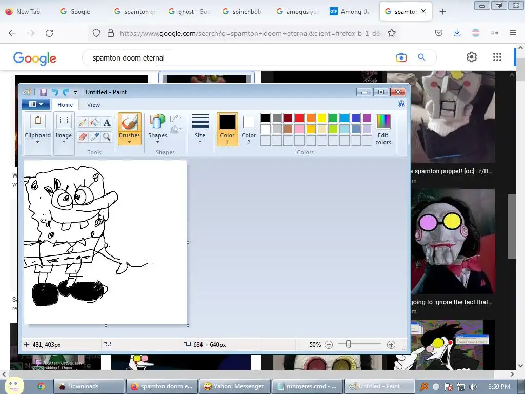The width and height of the screenshot is (525, 394).
Task: Click the Clipboard paste icon
Action: point(38,121)
